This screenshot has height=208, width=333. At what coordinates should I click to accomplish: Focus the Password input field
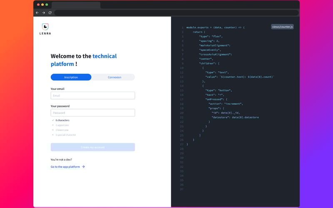(93, 113)
